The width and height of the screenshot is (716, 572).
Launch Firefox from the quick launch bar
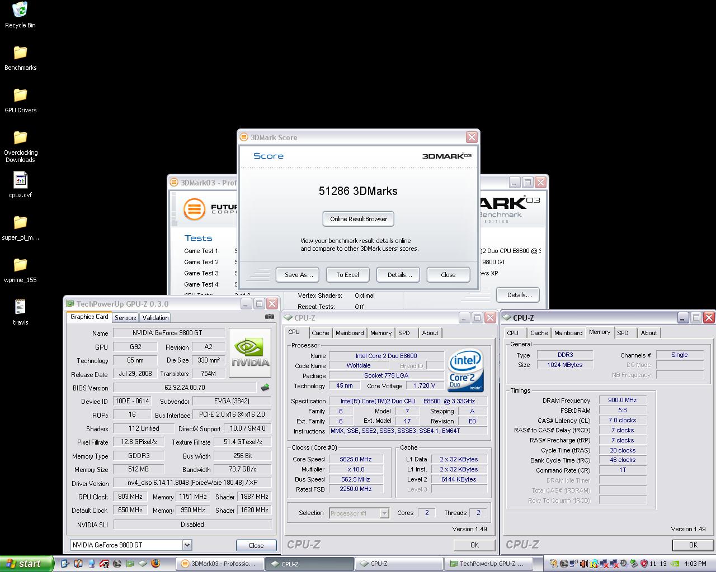click(156, 564)
